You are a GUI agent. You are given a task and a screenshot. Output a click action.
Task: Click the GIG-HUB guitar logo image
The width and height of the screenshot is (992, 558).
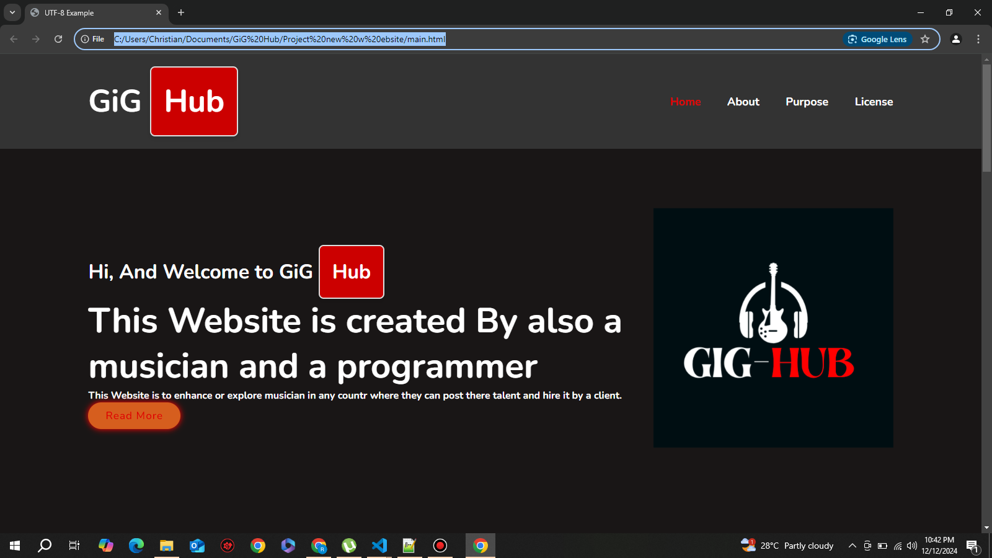pos(773,327)
